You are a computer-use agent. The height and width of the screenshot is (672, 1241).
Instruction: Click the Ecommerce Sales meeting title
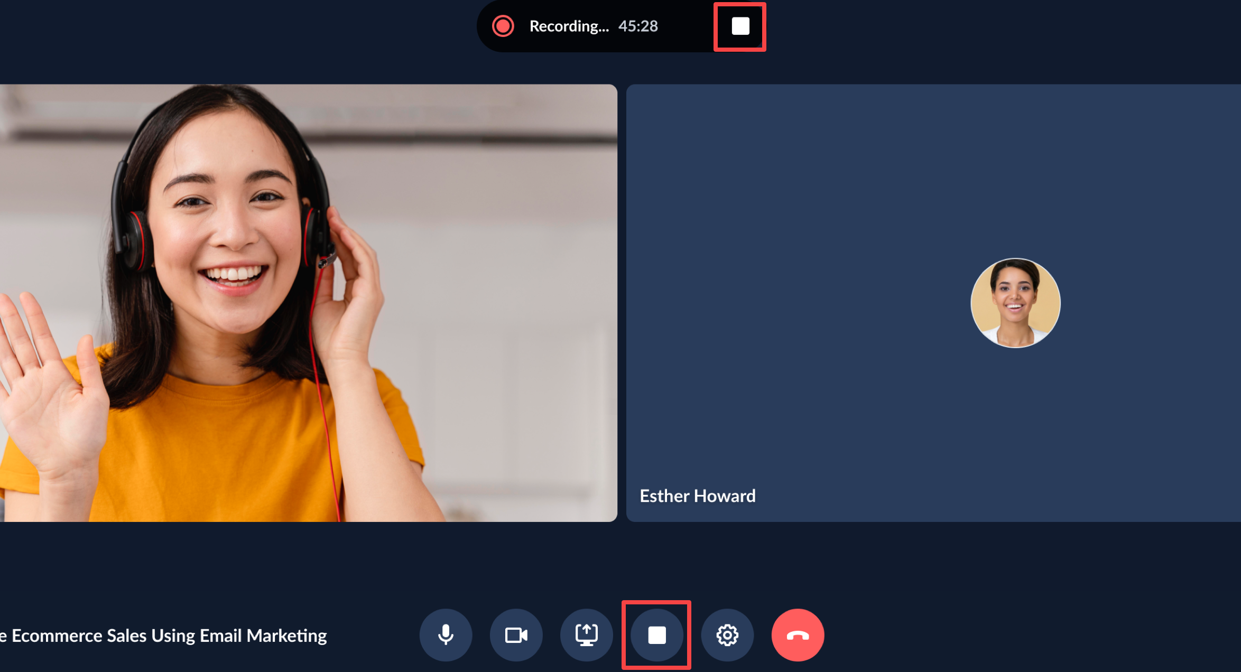tap(164, 636)
